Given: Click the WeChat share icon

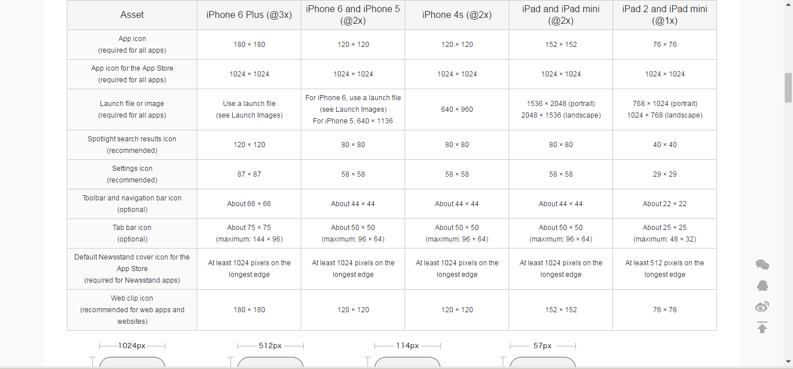Looking at the screenshot, I should [762, 265].
